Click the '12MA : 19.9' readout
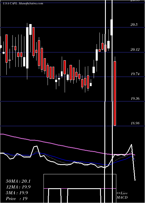This screenshot has width=145, height=203. [18, 187]
